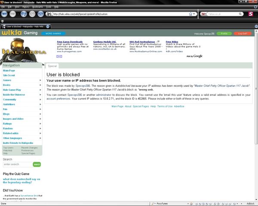Screen dimensions: 258x206
Task: Open the green Profile button
Action: click(224, 33)
